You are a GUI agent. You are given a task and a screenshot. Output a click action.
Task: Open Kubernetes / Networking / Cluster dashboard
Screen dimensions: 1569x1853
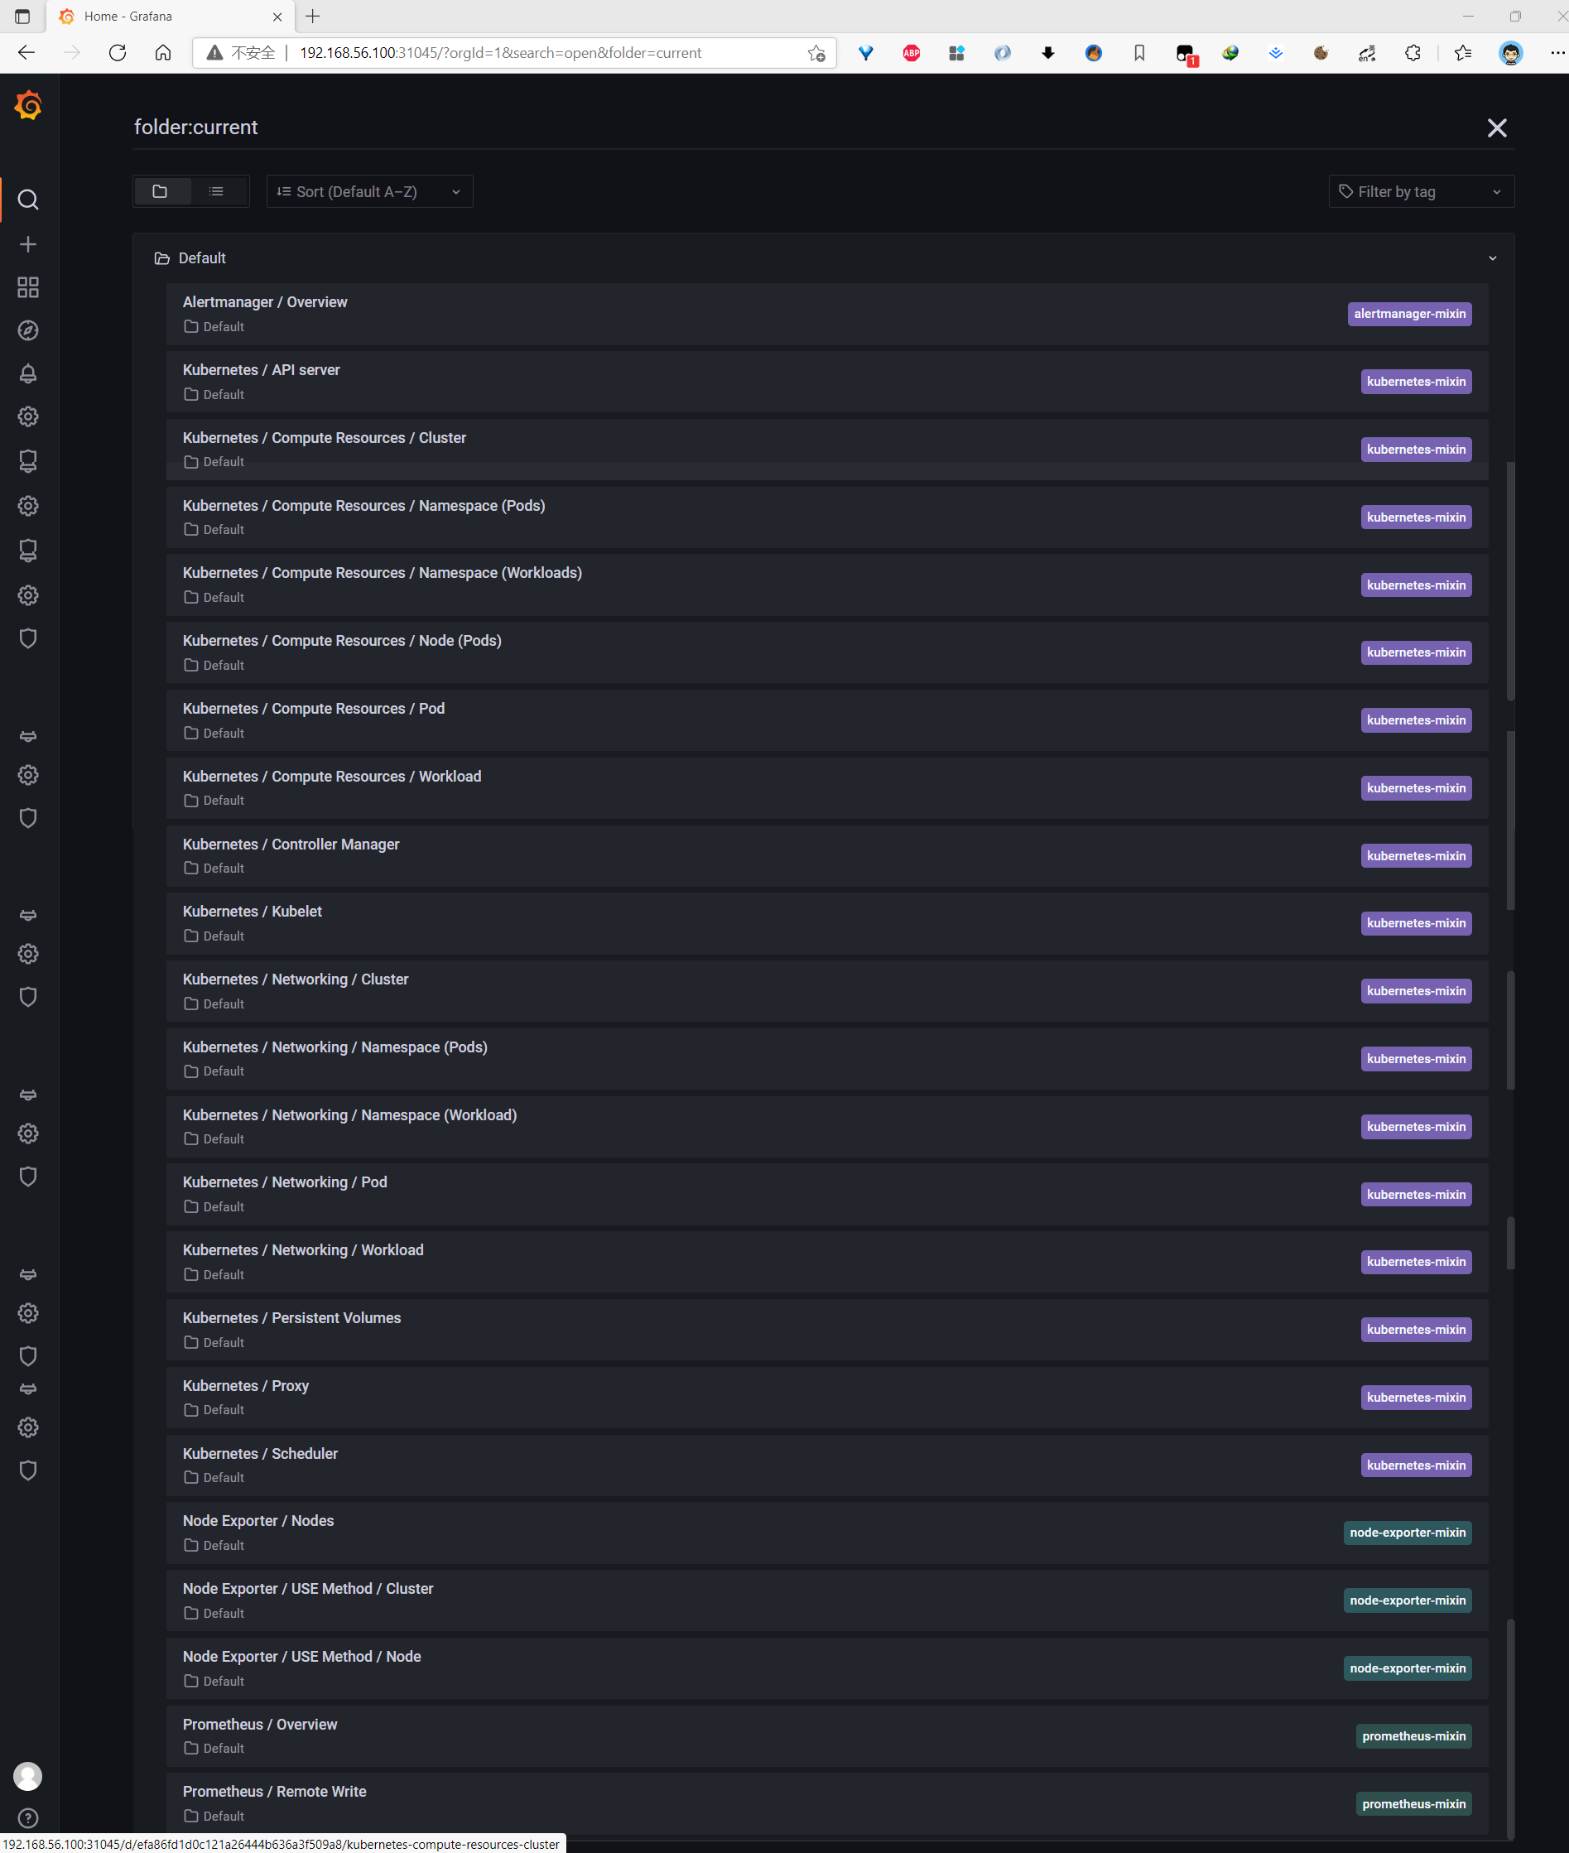point(826,991)
